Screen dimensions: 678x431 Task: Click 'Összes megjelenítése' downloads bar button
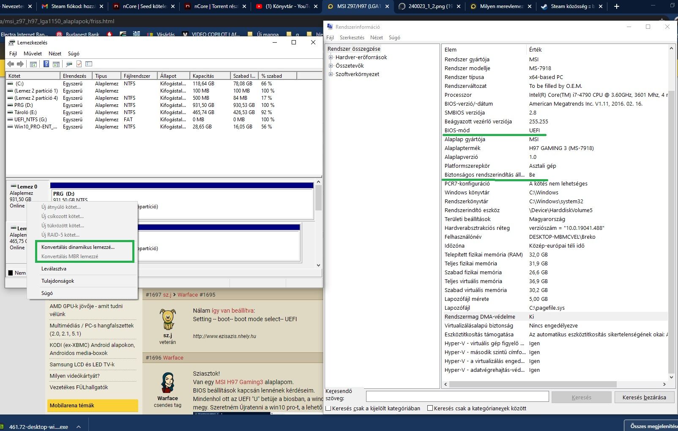651,426
